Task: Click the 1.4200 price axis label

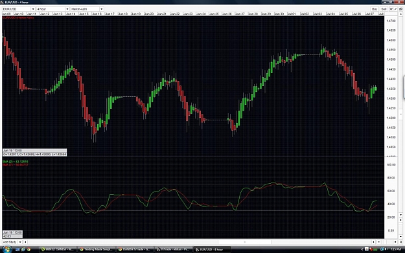Action: (391, 118)
